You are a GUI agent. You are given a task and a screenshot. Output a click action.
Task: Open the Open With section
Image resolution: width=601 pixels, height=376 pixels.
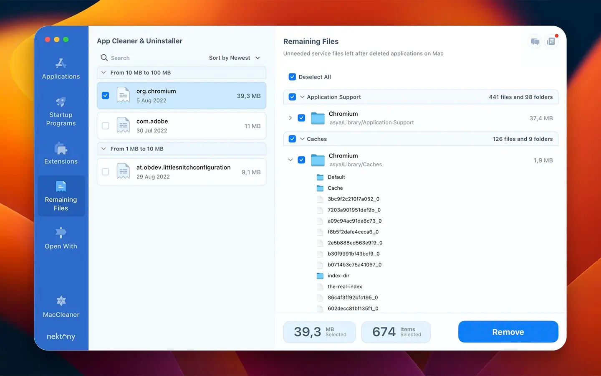(x=61, y=238)
